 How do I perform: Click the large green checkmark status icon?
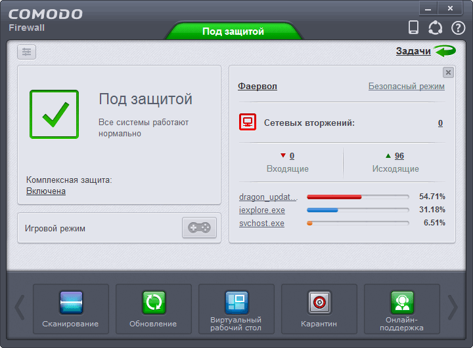[55, 115]
